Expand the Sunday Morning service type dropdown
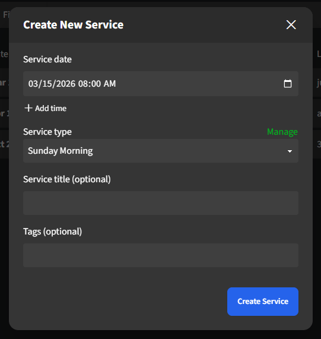 click(x=161, y=151)
